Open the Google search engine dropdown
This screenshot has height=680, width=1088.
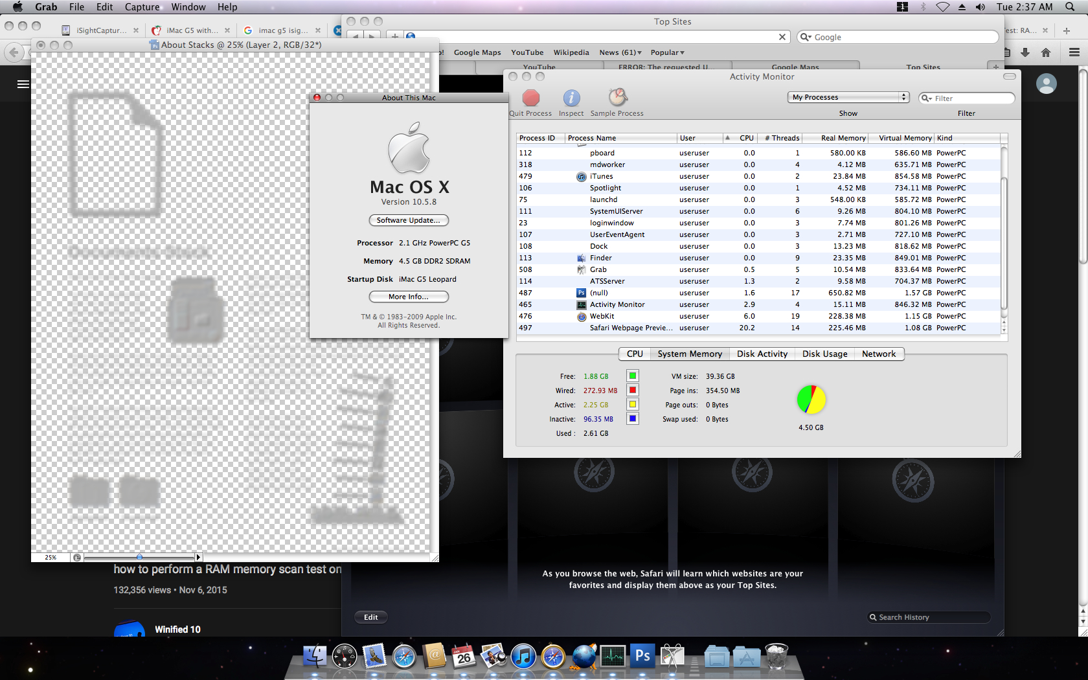[806, 37]
